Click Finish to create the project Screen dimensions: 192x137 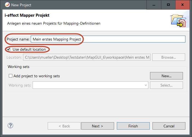tap(133, 126)
